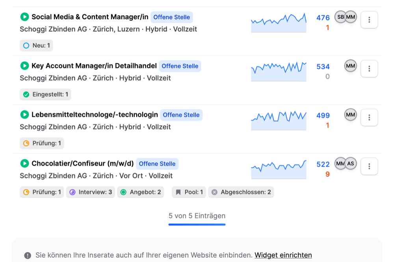Select the 'Neu: 1' status chip
The width and height of the screenshot is (394, 262).
pyautogui.click(x=36, y=45)
